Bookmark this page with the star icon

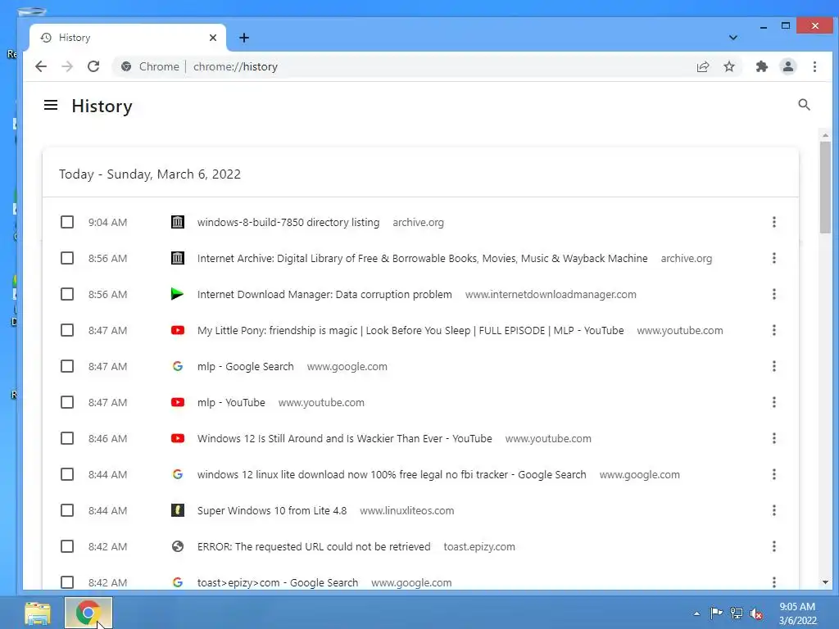point(728,66)
